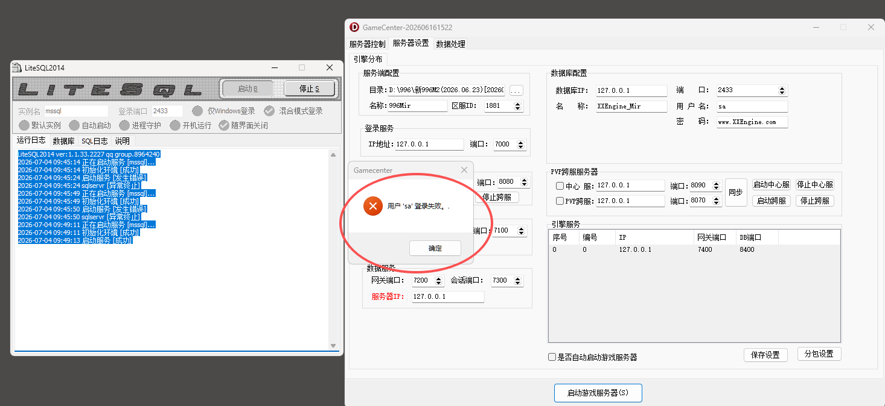Click the 同步 button

point(736,192)
